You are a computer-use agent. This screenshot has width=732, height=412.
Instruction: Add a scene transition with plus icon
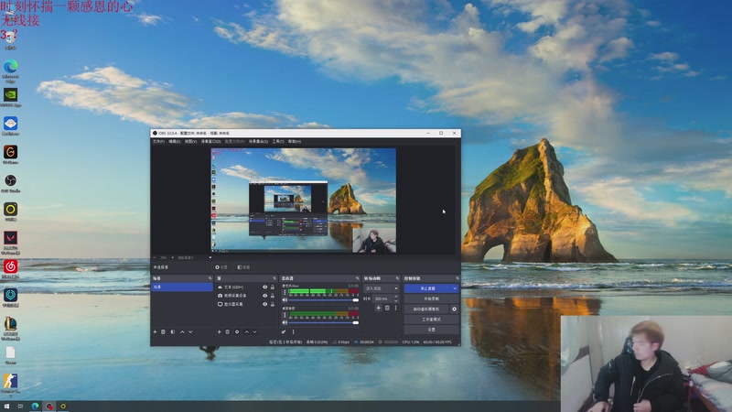[x=379, y=308]
